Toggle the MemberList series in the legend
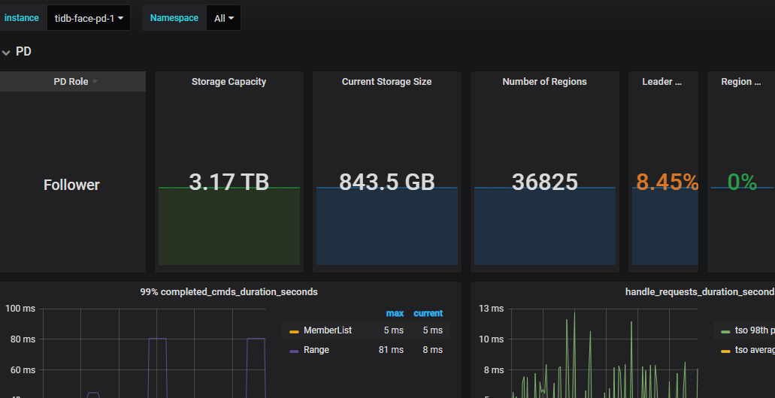The width and height of the screenshot is (775, 398). [327, 330]
